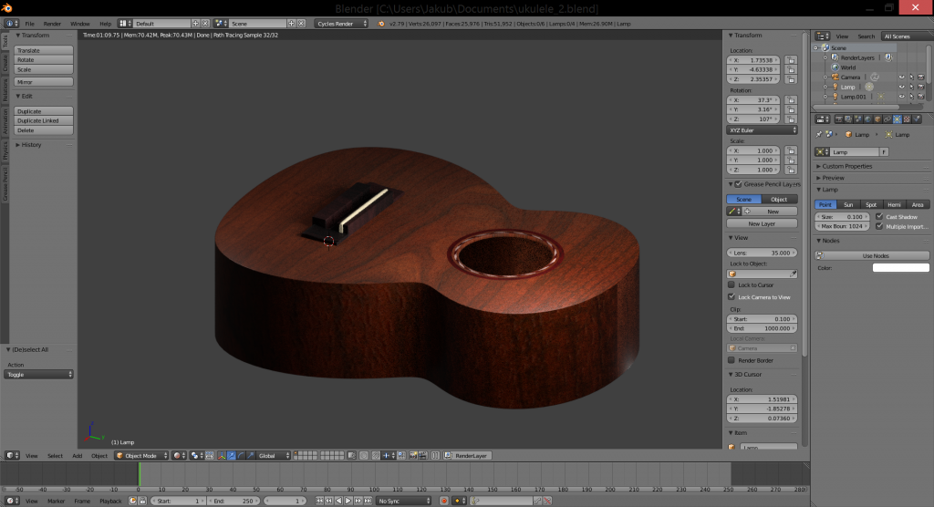Add a new screen layout with plus
934x507 pixels.
tap(195, 23)
